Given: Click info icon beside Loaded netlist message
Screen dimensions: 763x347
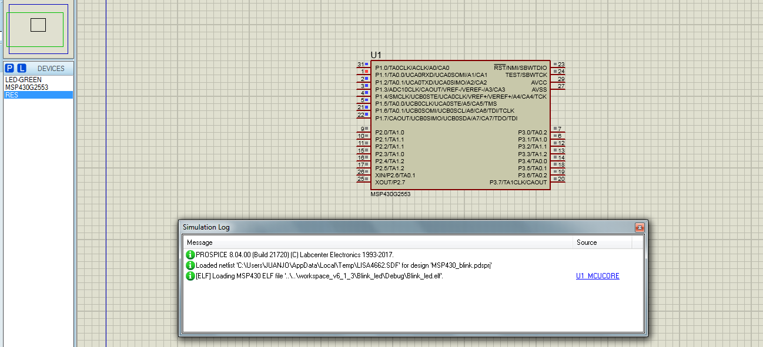Looking at the screenshot, I should pos(190,265).
